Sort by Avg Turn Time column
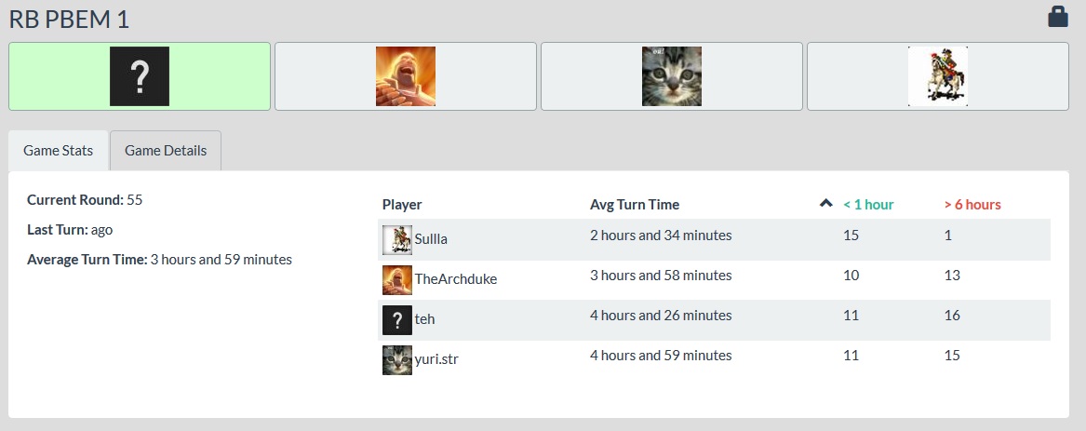Image resolution: width=1086 pixels, height=431 pixels. click(x=635, y=205)
